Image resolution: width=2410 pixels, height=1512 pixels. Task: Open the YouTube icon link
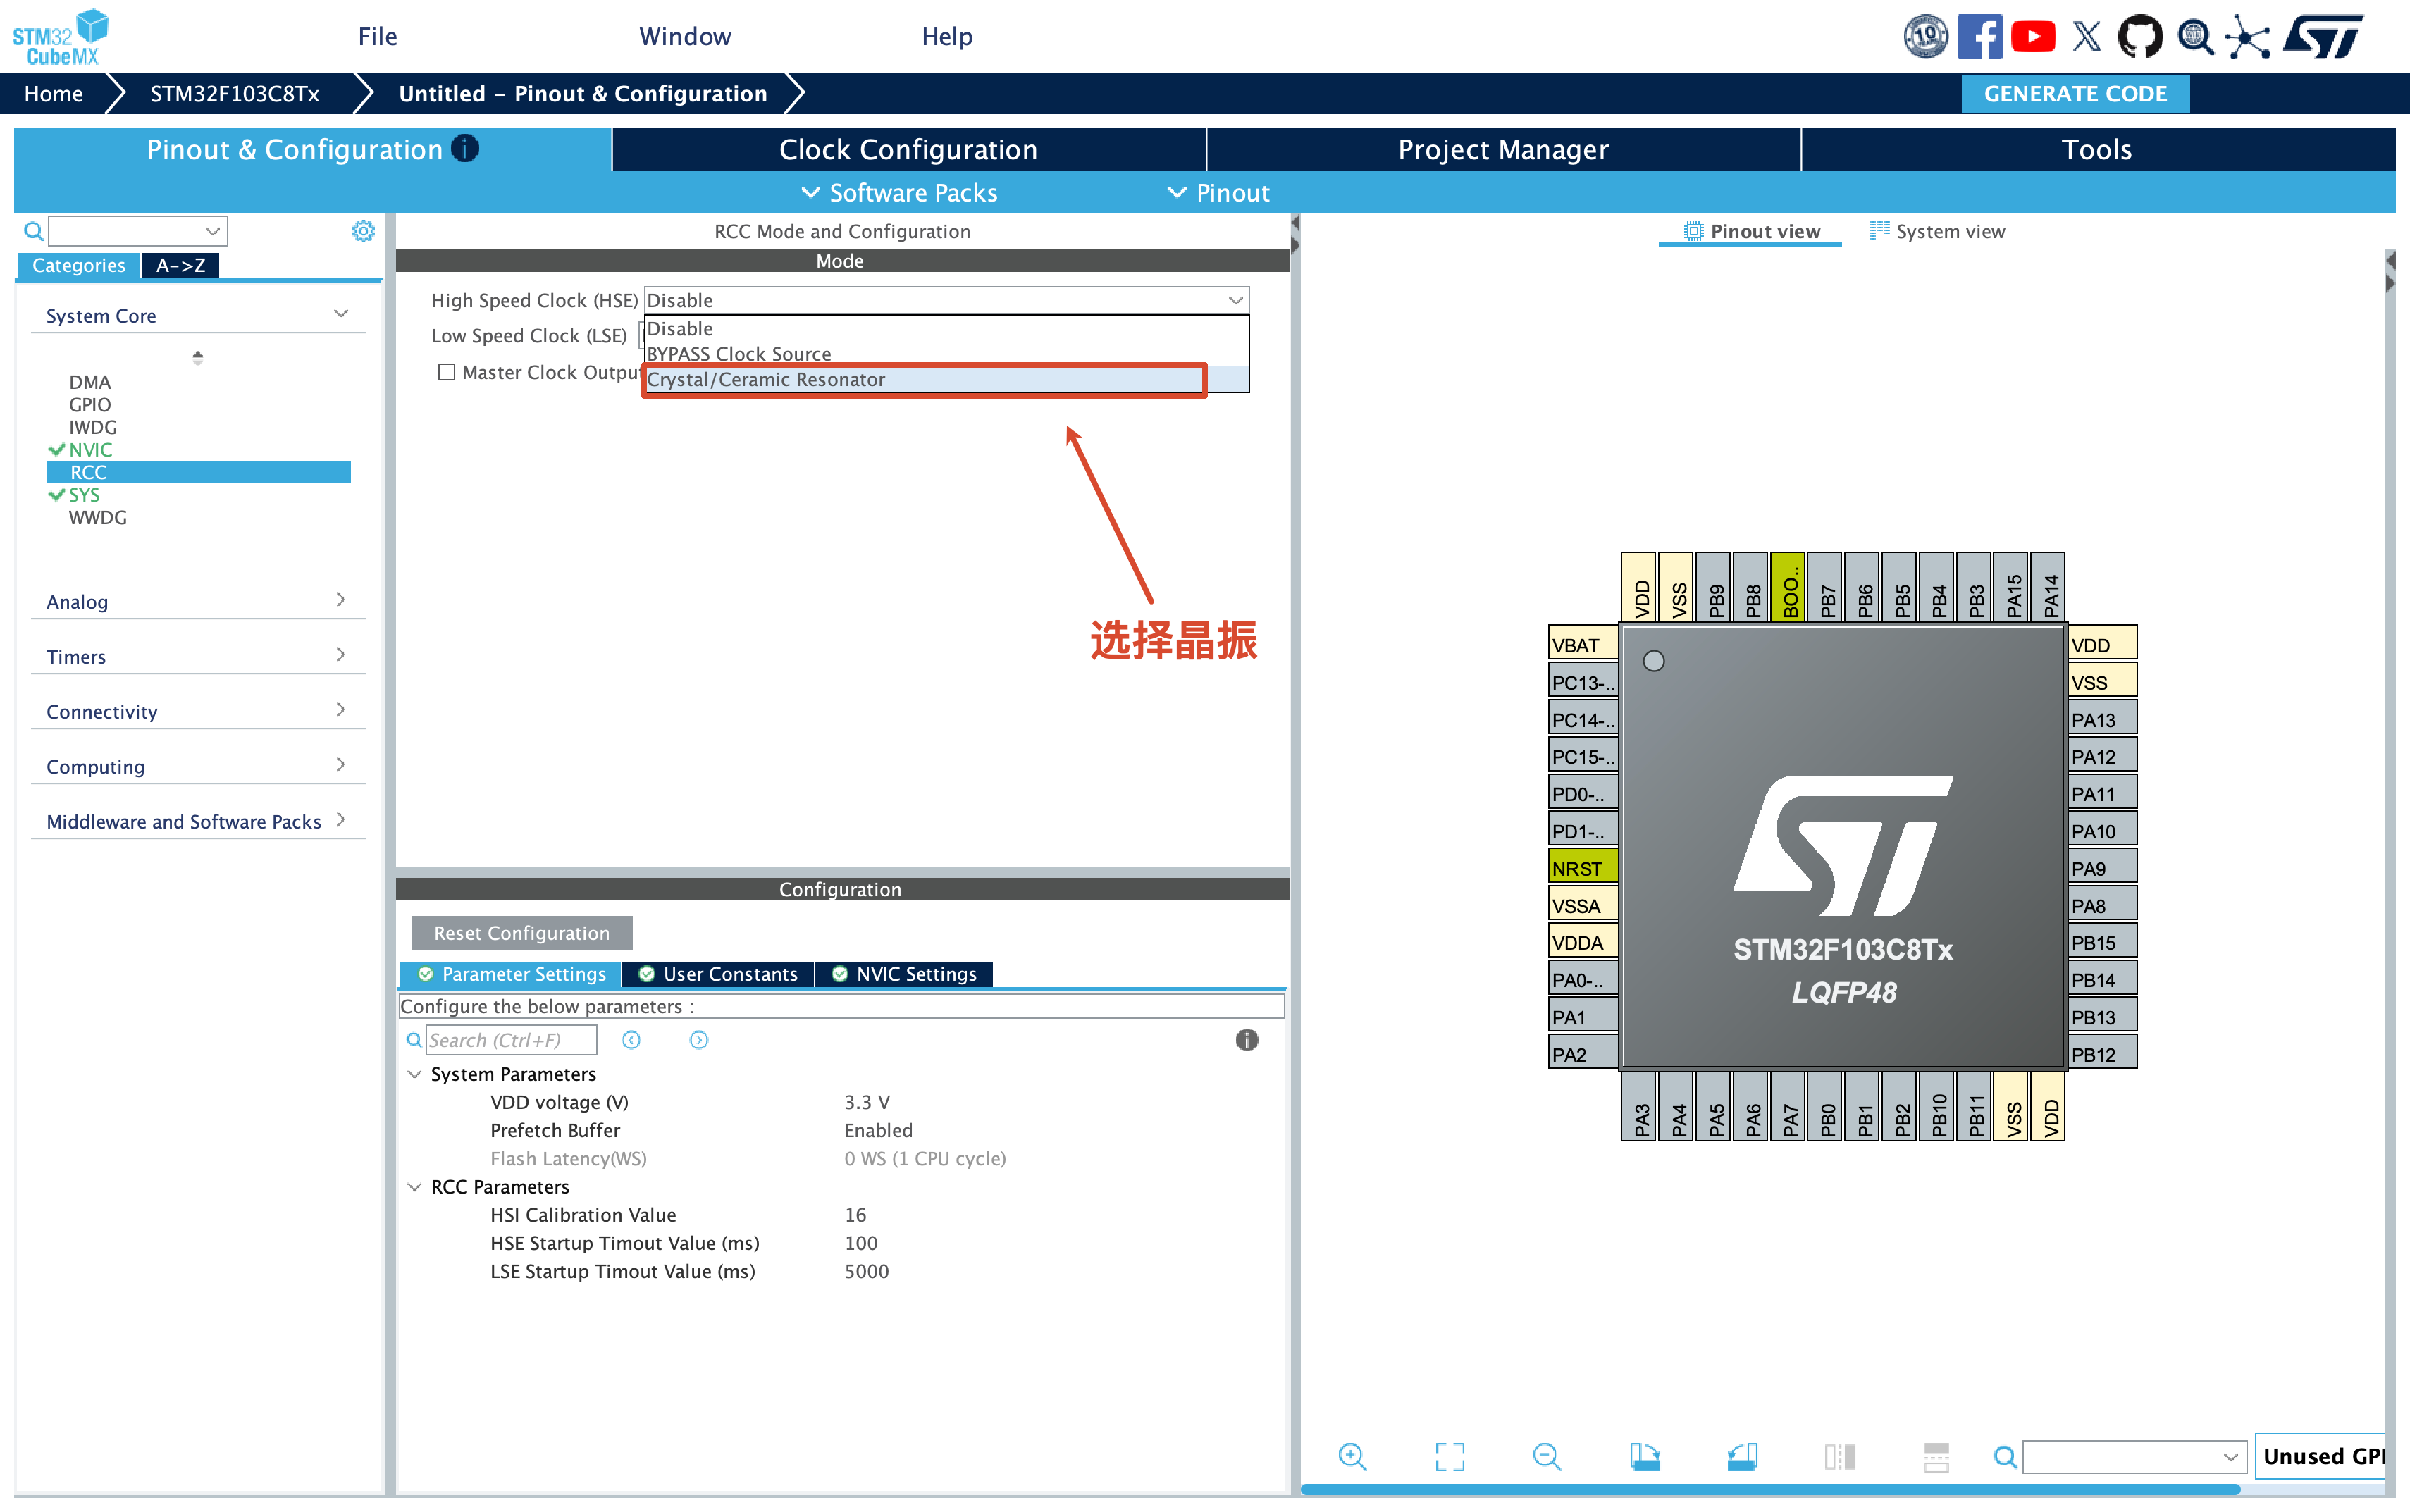pyautogui.click(x=2033, y=37)
